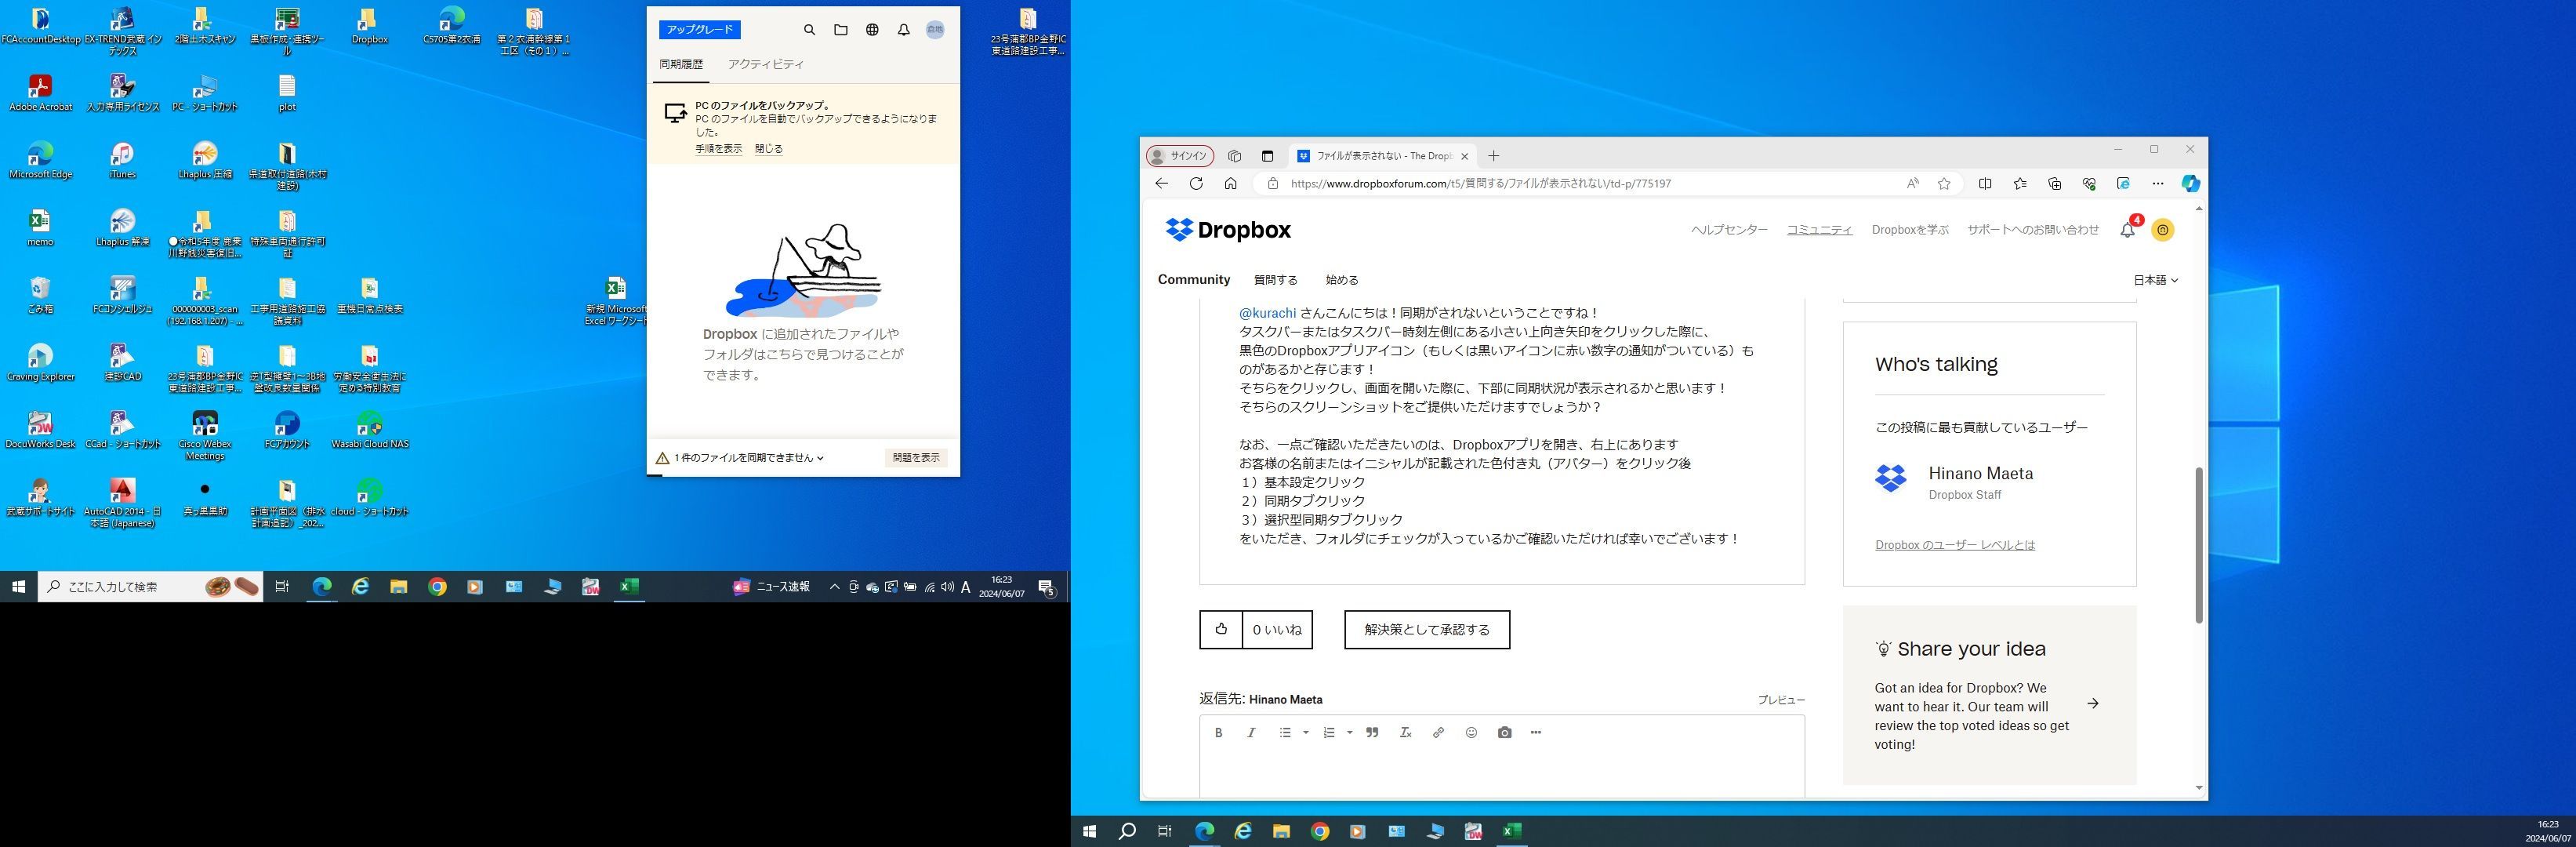Viewport: 2576px width, 847px height.
Task: Click the yellow user avatar on forum
Action: pos(2162,230)
